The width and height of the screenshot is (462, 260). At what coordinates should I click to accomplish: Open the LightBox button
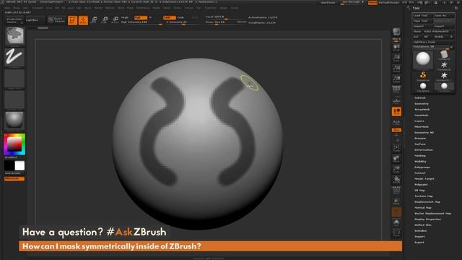35,20
